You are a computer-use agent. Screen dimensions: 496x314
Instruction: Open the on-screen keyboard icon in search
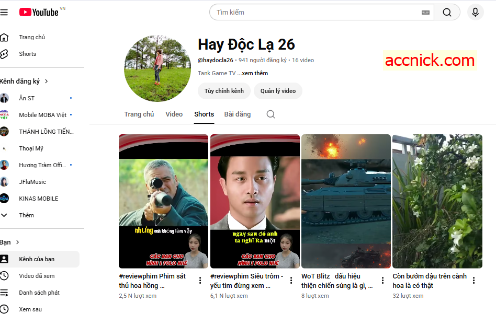(425, 13)
